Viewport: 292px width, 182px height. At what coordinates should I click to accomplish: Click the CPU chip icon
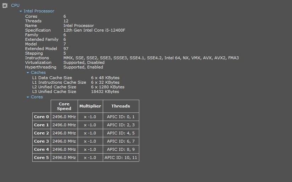(x=5, y=5)
